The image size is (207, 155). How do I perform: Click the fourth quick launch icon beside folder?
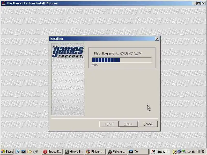tap(35, 152)
